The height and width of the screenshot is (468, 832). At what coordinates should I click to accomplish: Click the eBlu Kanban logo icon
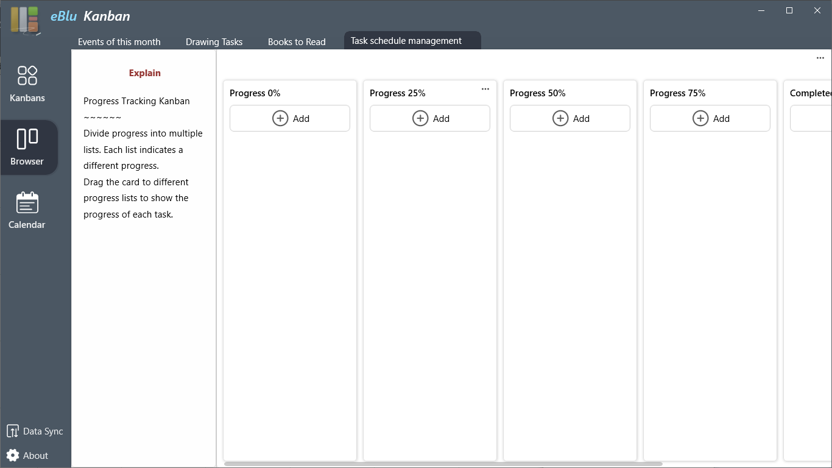tap(24, 19)
